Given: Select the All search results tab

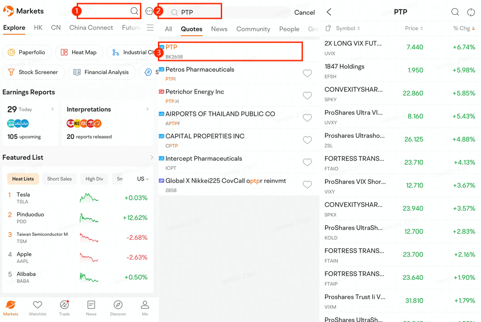Looking at the screenshot, I should (168, 29).
